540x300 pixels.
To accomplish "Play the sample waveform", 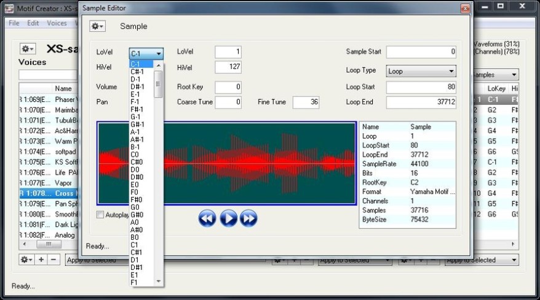I will 228,218.
